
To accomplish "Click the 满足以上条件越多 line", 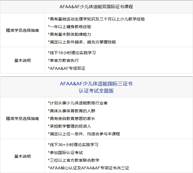I will [x=82, y=42].
